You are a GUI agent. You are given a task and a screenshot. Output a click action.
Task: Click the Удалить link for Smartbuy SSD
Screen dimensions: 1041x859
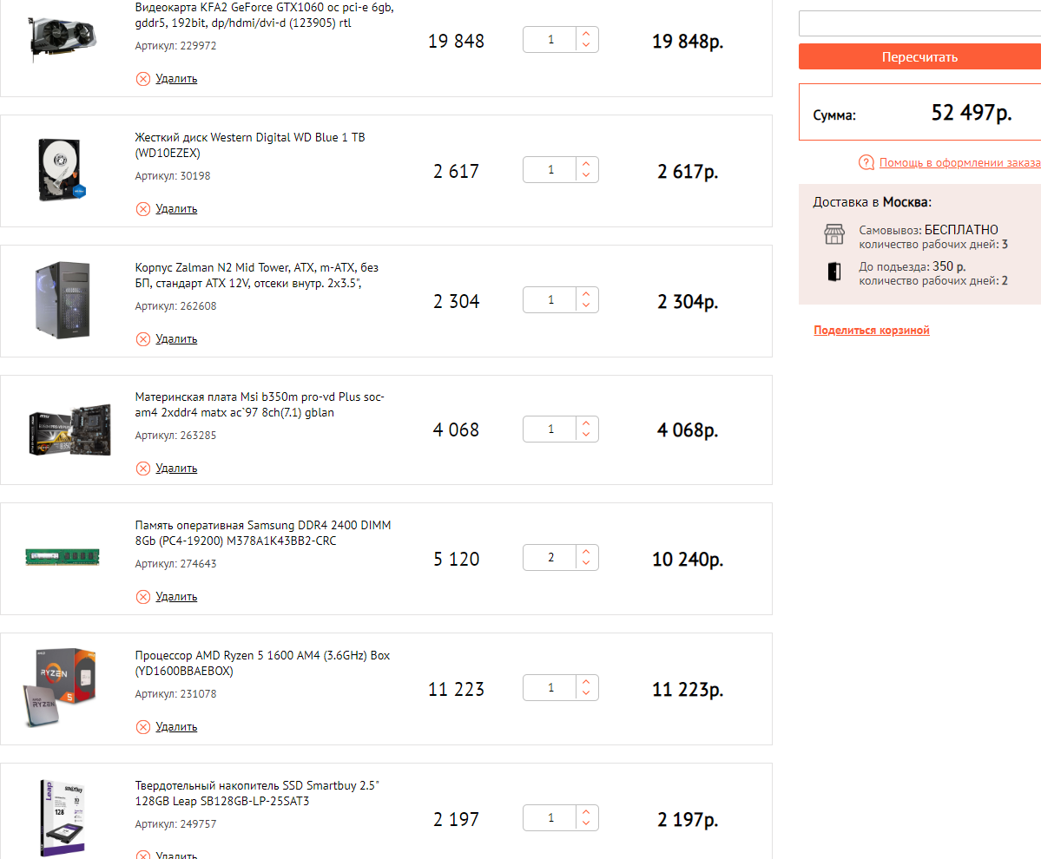[x=176, y=854]
